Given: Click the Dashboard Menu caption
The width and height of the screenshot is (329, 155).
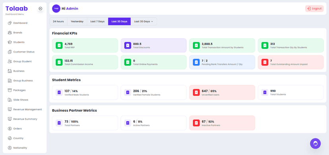Looking at the screenshot, I should point(15,14).
